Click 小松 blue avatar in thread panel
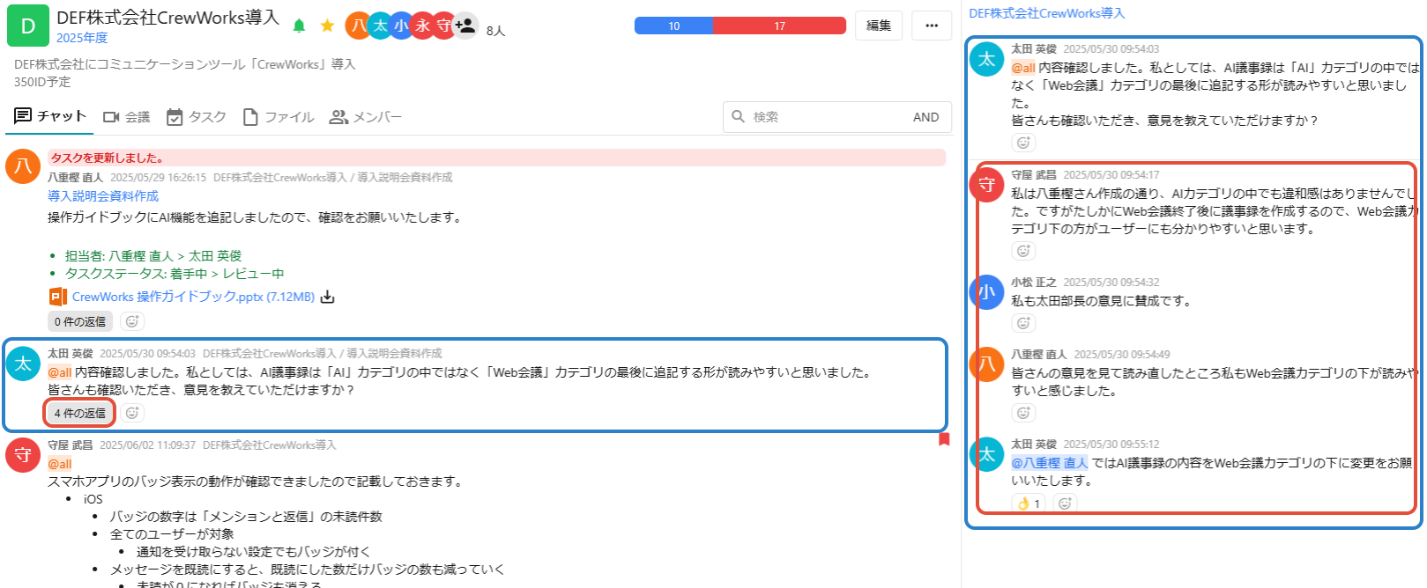Screen dimensions: 1427x588 (x=987, y=292)
